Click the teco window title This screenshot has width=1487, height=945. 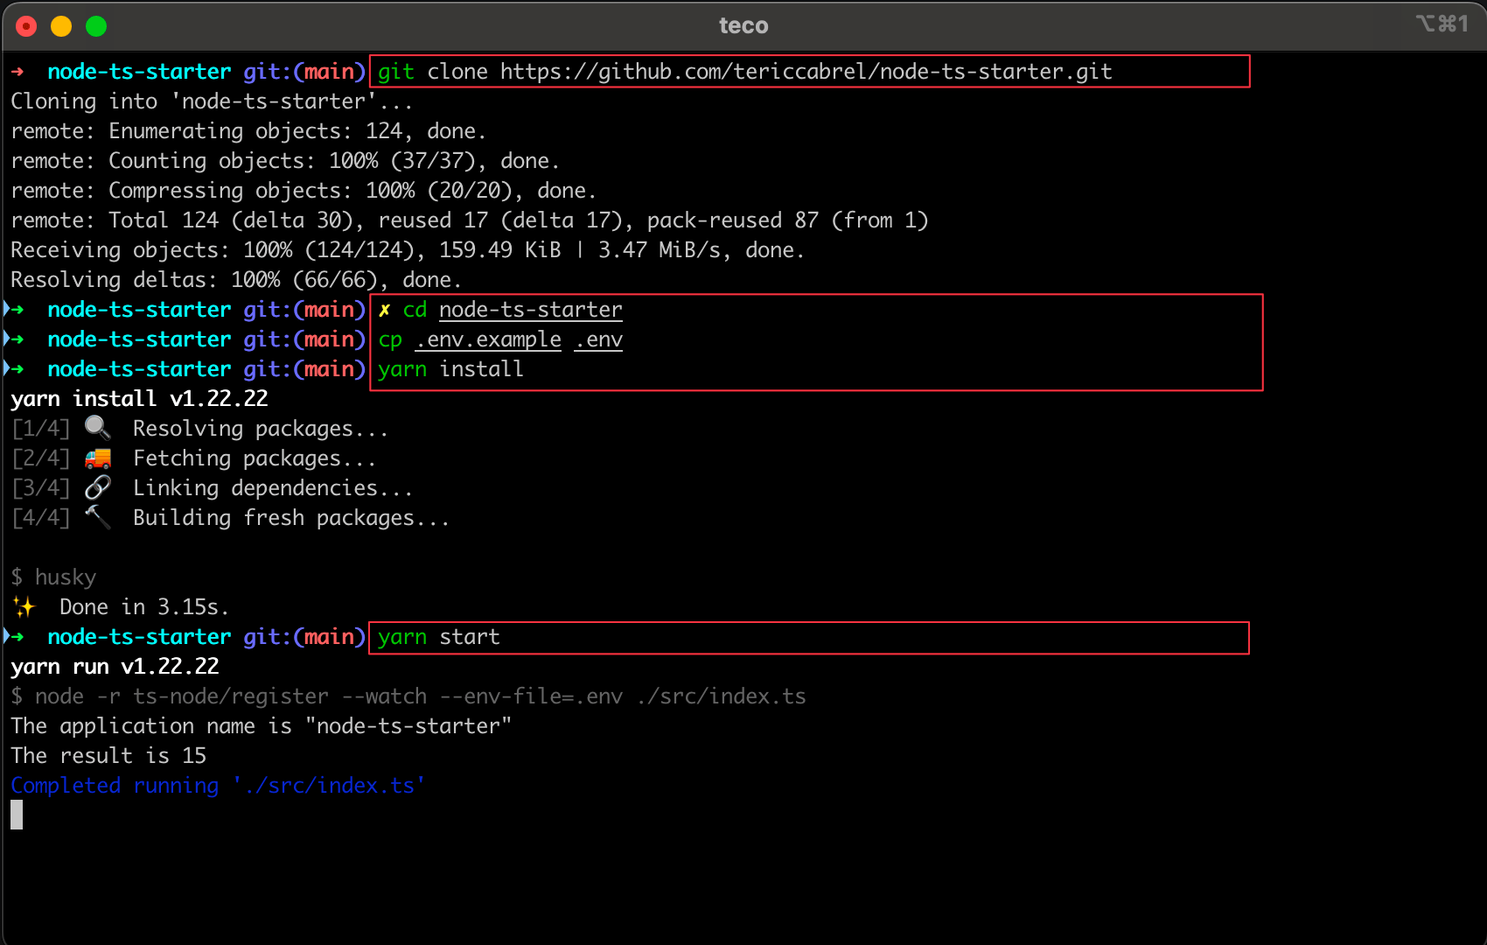tap(743, 25)
